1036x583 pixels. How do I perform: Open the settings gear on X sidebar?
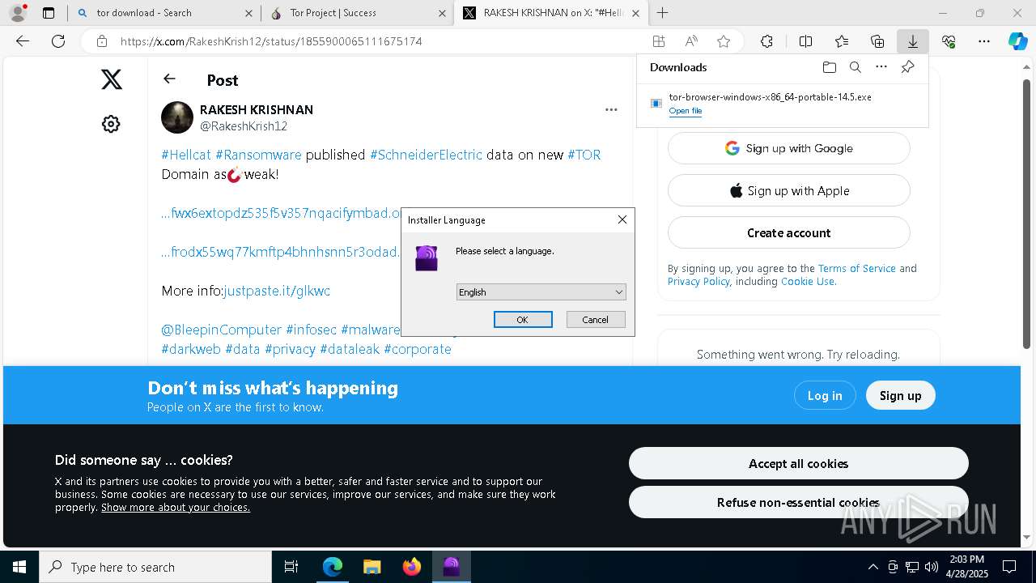tap(111, 124)
